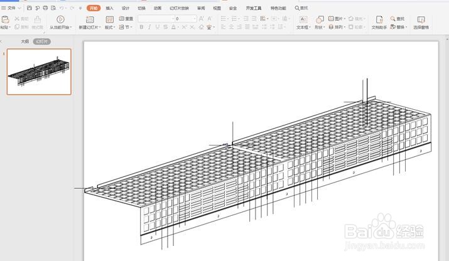Click the Arrange icon
Image resolution: width=449 pixels, height=261 pixels.
click(331, 27)
